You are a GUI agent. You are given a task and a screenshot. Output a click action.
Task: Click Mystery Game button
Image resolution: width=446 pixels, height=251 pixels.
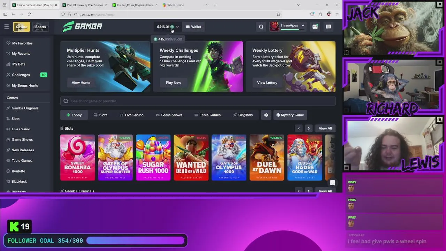point(290,115)
